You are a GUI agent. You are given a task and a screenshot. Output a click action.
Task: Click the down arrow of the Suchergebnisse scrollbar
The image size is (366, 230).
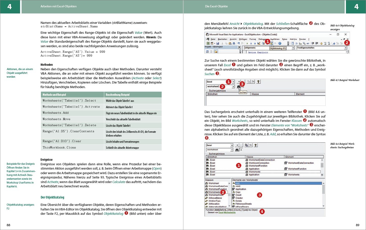[322, 175]
